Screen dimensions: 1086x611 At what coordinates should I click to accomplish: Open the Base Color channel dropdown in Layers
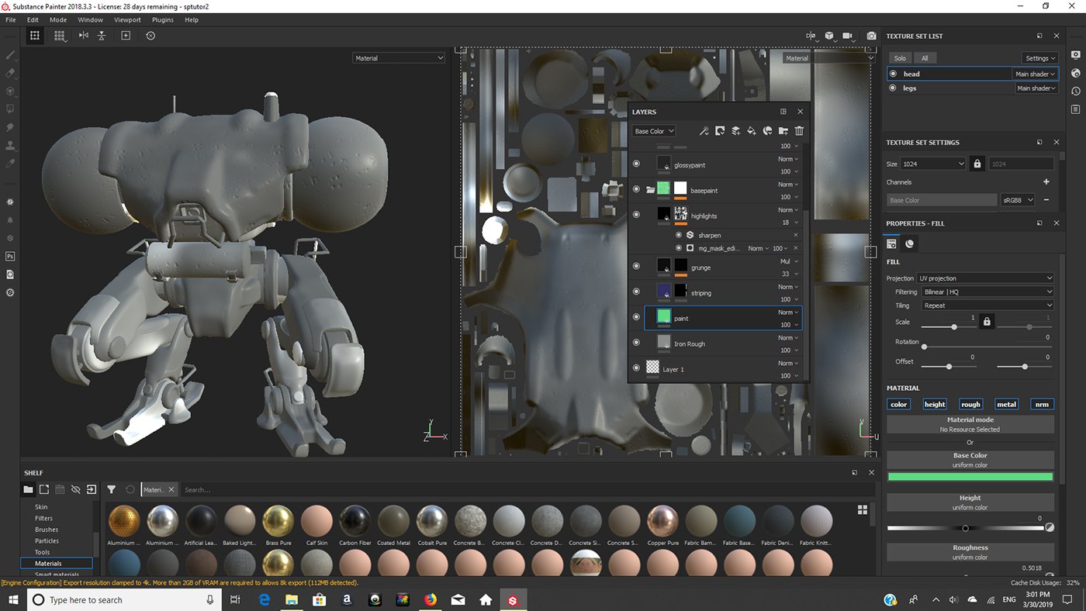coord(654,131)
